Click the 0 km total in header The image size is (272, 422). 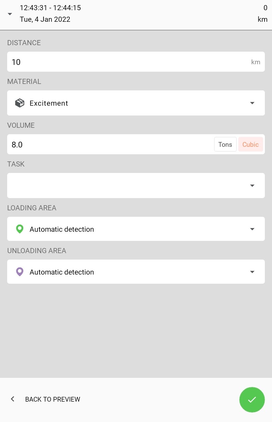(x=262, y=14)
